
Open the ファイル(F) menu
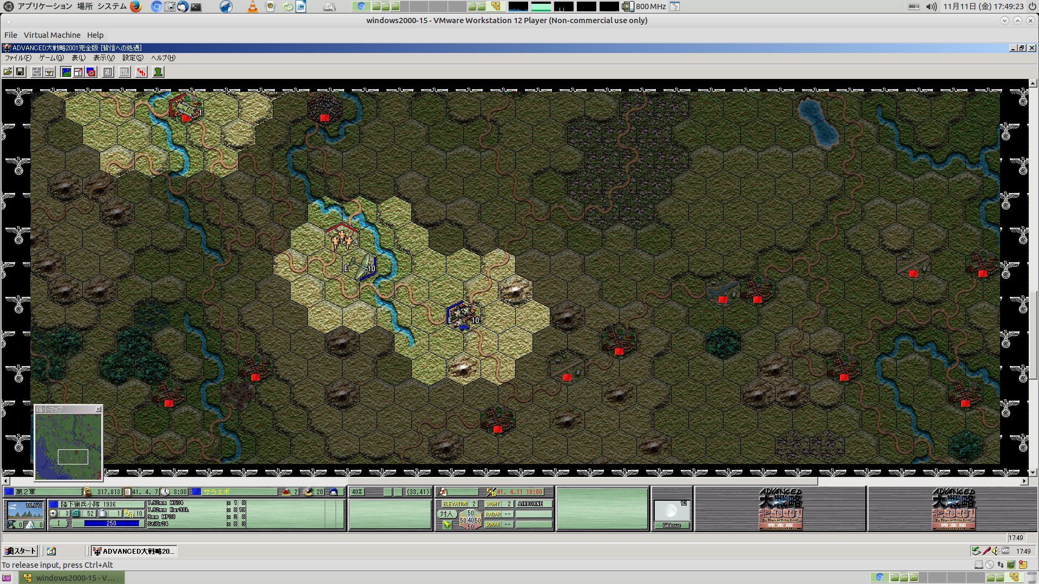pos(18,58)
